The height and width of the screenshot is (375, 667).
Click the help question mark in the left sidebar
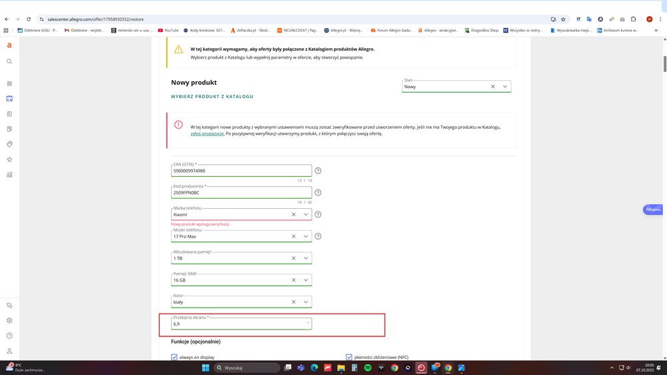(9, 336)
